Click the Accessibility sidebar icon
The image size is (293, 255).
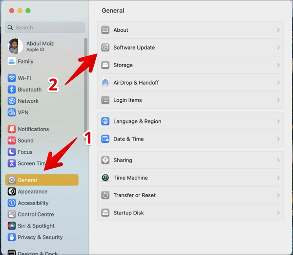point(12,203)
